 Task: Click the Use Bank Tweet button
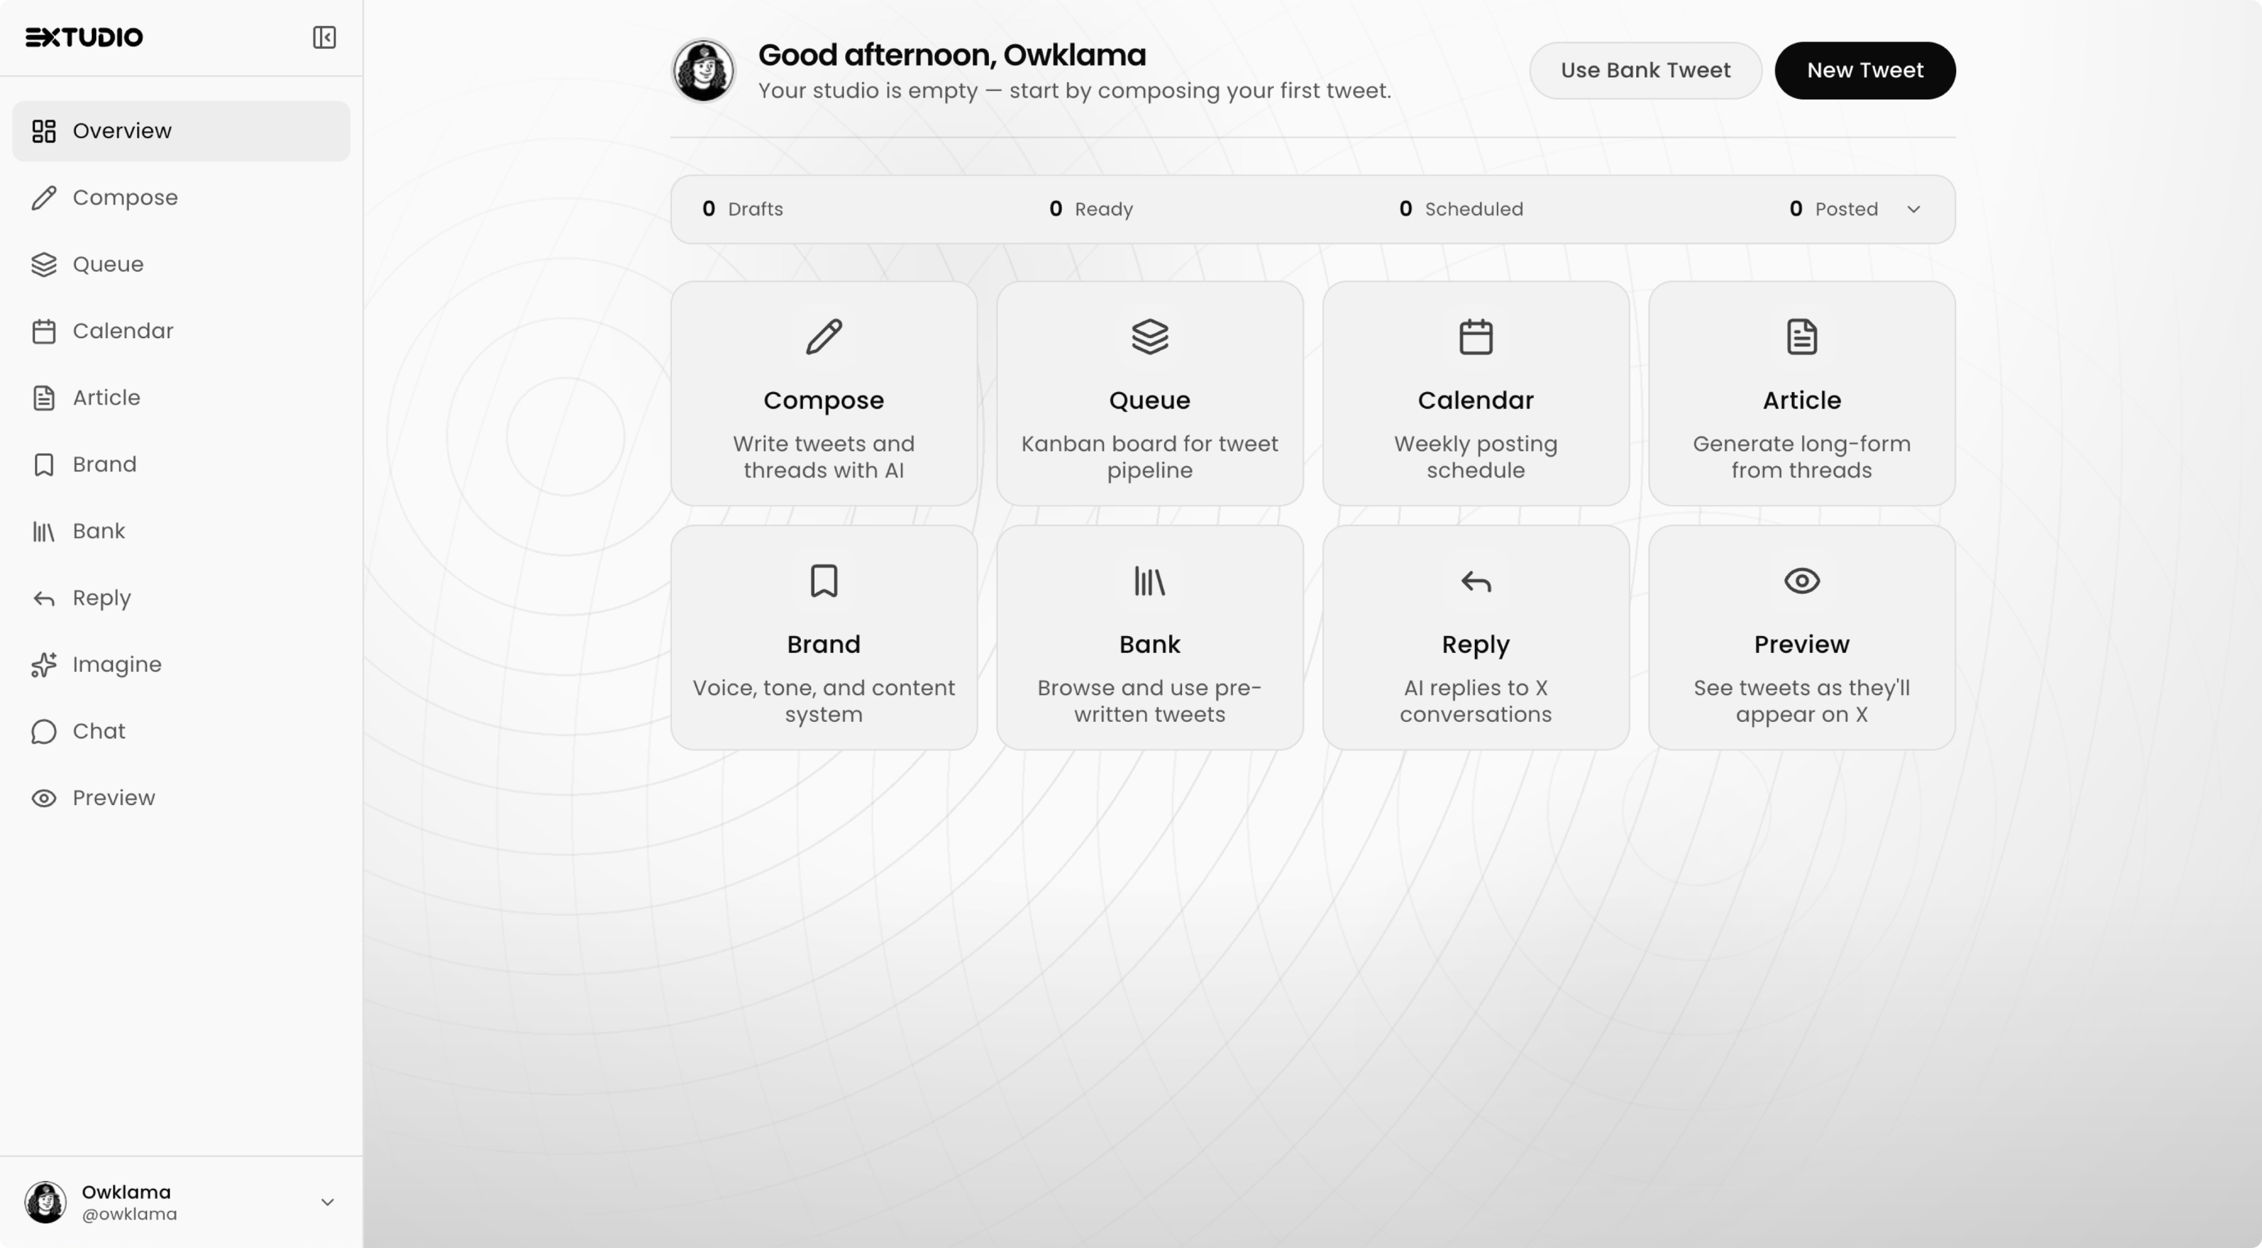[x=1645, y=70]
